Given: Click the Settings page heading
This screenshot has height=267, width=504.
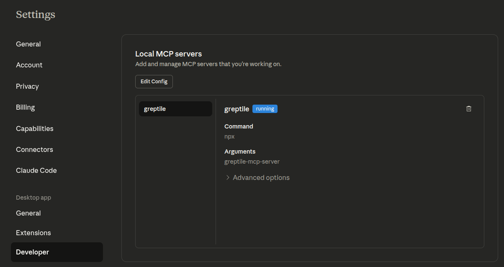Looking at the screenshot, I should 35,15.
